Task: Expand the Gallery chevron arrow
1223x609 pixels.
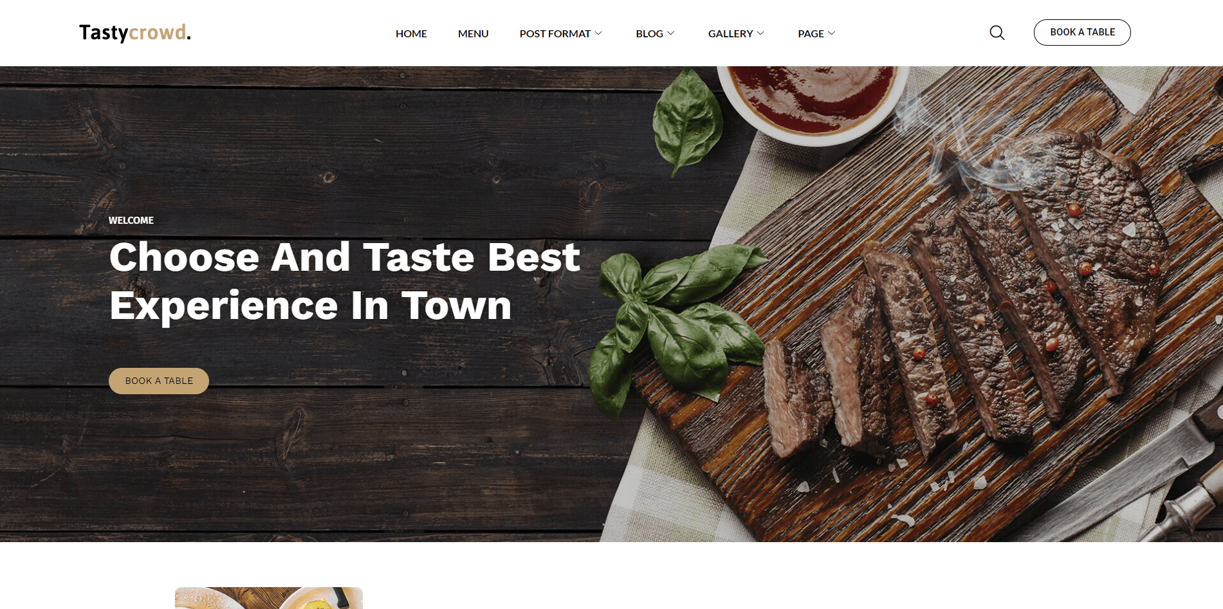Action: coord(760,33)
